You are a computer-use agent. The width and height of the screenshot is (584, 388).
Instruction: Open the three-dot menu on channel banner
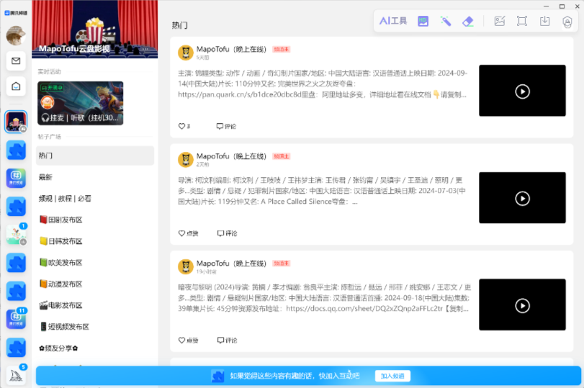pos(145,49)
